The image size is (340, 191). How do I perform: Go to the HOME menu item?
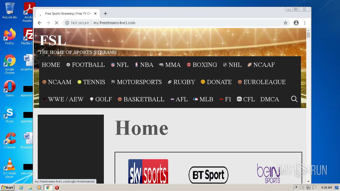(x=51, y=65)
